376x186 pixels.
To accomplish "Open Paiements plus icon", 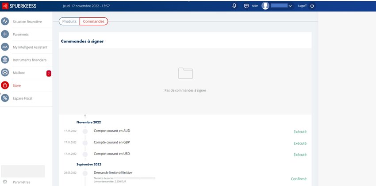I will click(x=5, y=34).
